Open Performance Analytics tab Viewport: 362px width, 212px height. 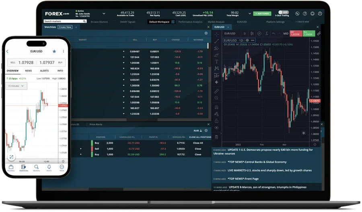(x=190, y=22)
